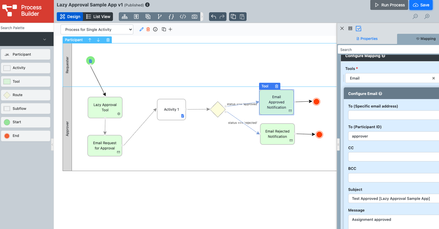Viewport: 439px width, 229px height.
Task: Delete selected Tool node via its trash icon
Action: (277, 86)
